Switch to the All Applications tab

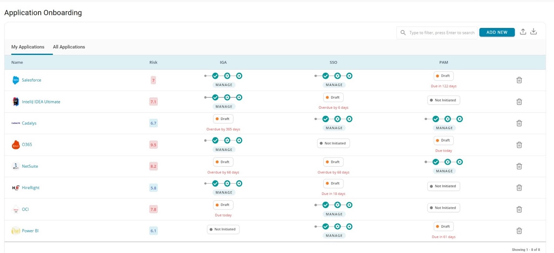coord(69,47)
